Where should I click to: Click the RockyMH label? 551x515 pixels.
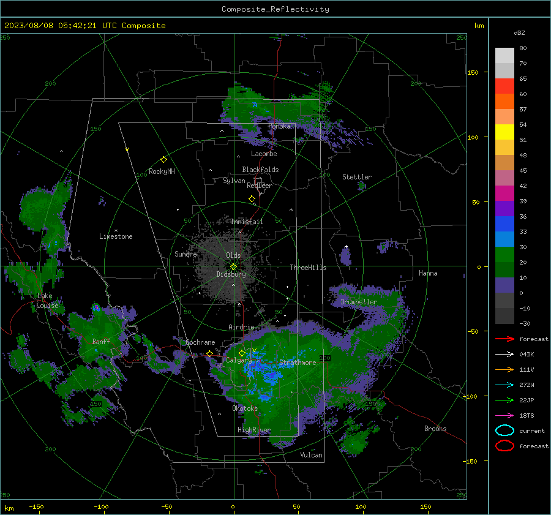click(x=162, y=171)
